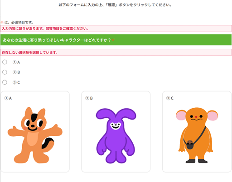Click the orange required mark in header
Viewport: 232px width, 182px height.
click(x=113, y=40)
